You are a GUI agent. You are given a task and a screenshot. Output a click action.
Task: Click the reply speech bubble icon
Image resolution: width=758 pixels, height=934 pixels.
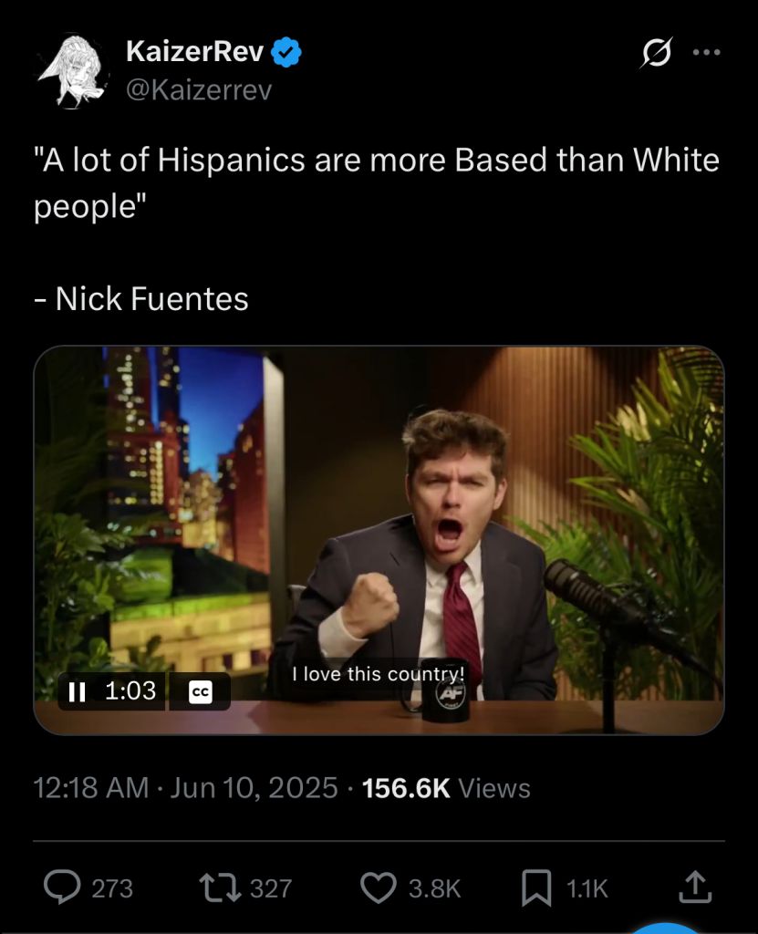point(62,887)
